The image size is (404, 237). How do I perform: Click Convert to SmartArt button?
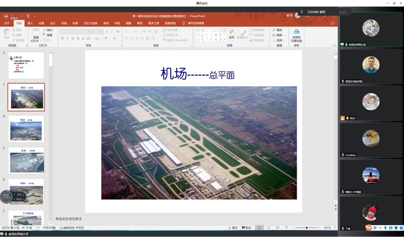click(177, 40)
